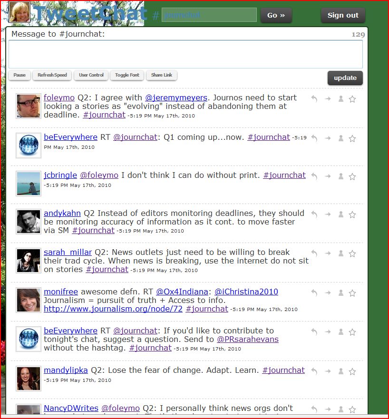Favorite NancyDWrites' tweet with star
This screenshot has height=419, width=389.
(352, 409)
